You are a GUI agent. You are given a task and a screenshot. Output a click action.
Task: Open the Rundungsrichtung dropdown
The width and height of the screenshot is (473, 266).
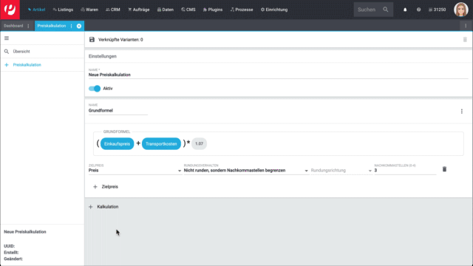click(341, 171)
